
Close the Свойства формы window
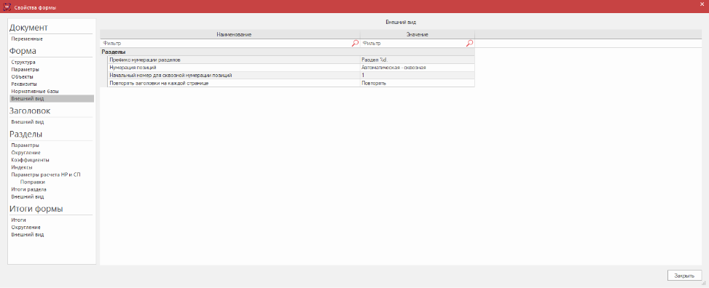(701, 4)
